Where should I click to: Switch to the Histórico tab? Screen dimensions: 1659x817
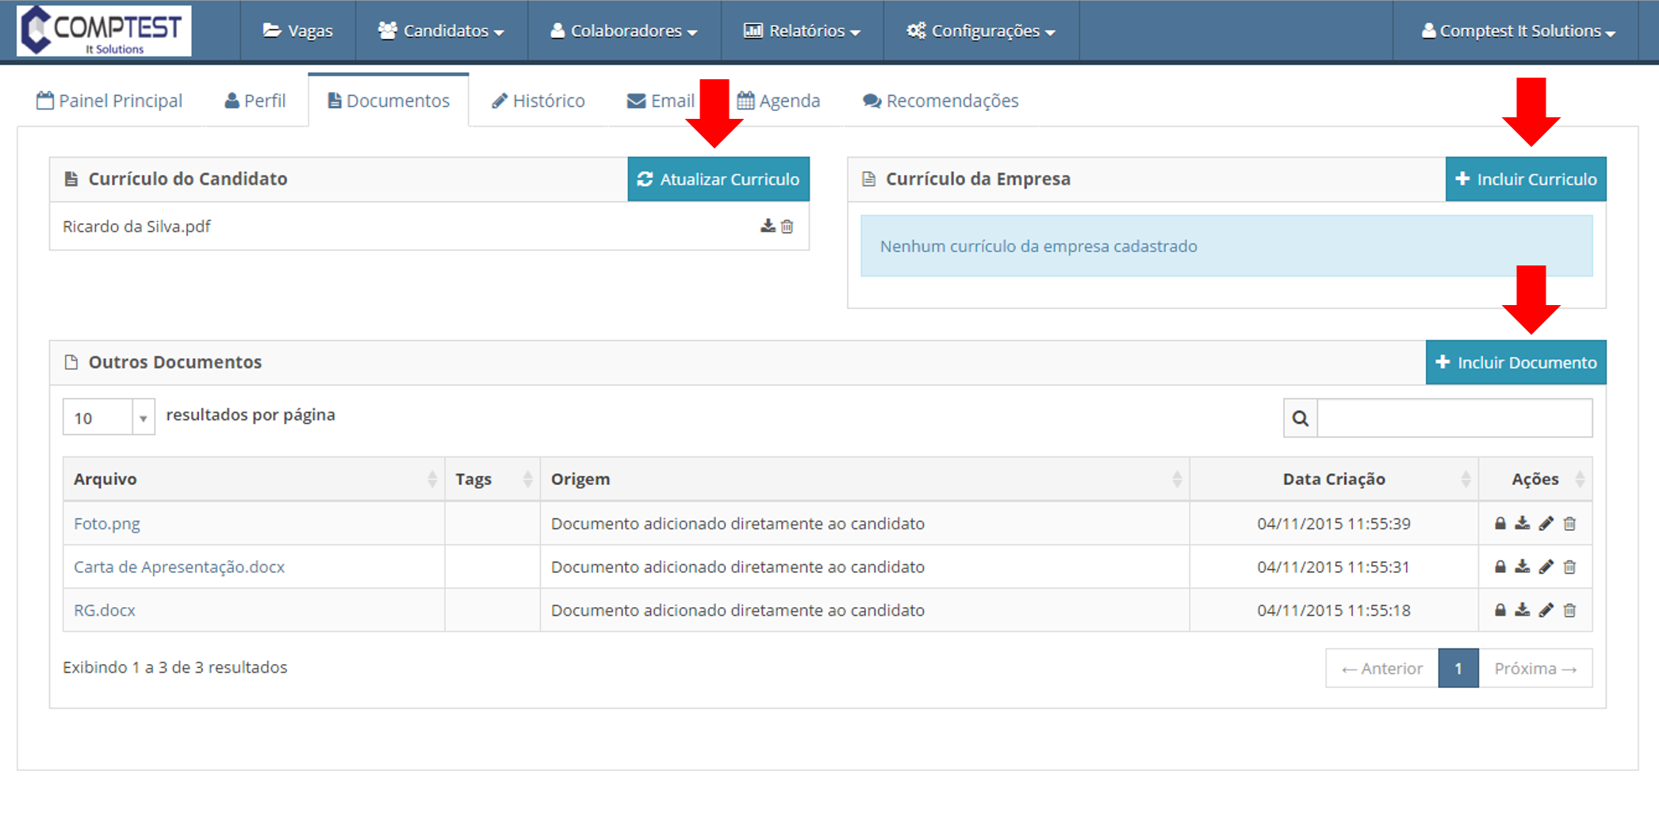pyautogui.click(x=538, y=101)
